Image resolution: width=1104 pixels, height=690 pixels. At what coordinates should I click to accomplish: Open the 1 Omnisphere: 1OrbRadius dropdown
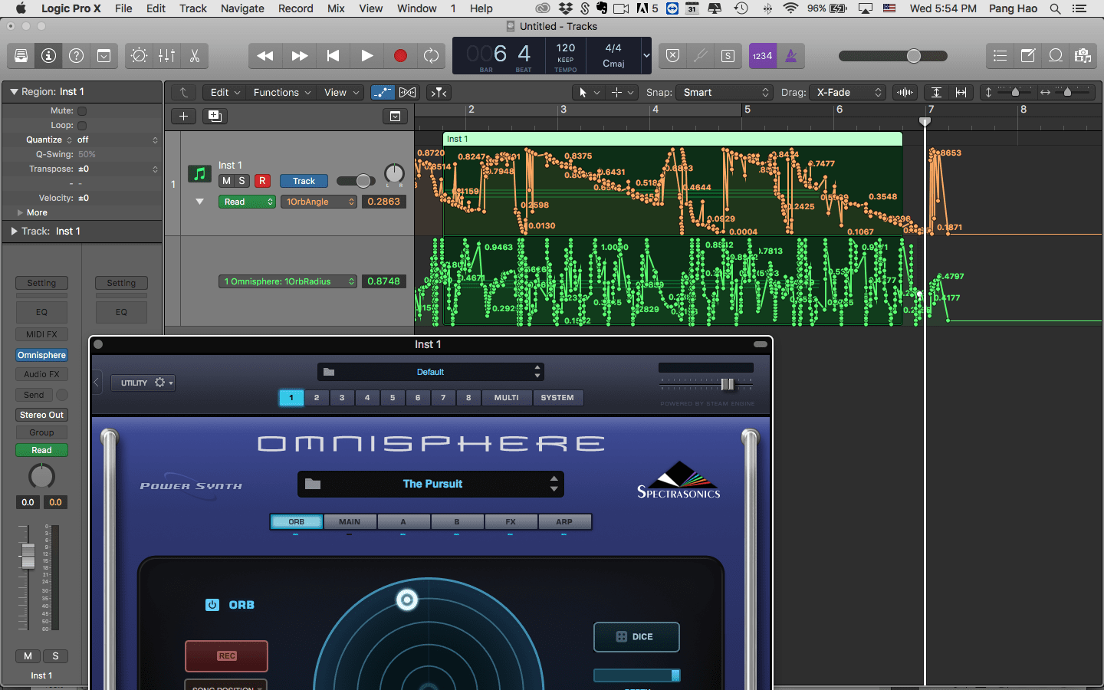click(x=287, y=282)
